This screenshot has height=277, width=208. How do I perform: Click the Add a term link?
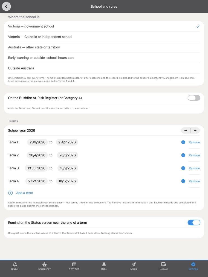pos(25,193)
